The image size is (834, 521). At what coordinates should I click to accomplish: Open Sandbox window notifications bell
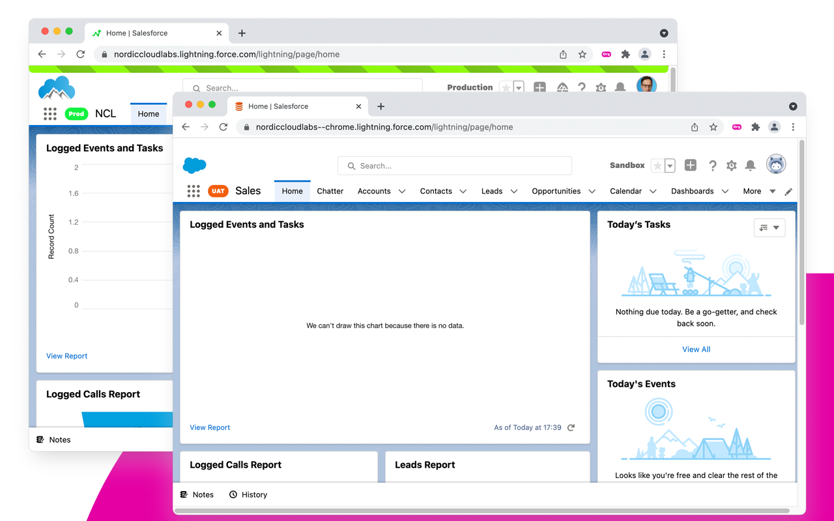tap(751, 165)
